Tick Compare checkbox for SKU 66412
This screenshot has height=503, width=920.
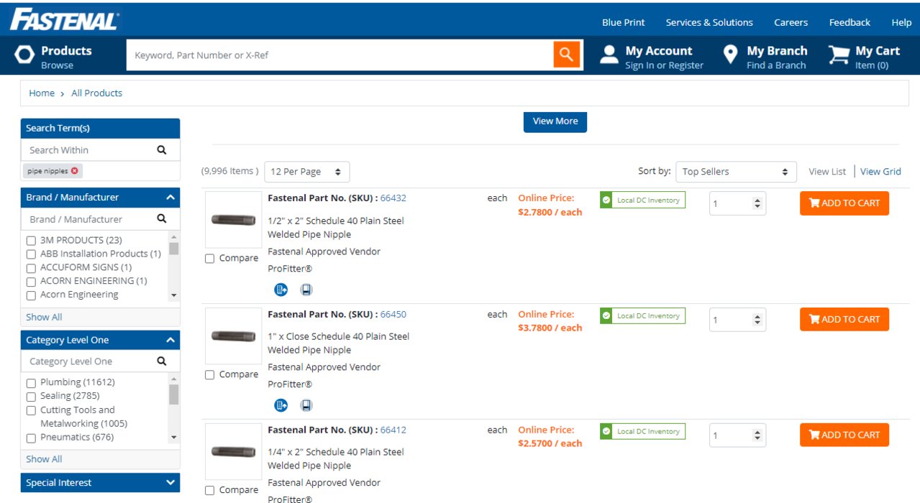pyautogui.click(x=210, y=491)
